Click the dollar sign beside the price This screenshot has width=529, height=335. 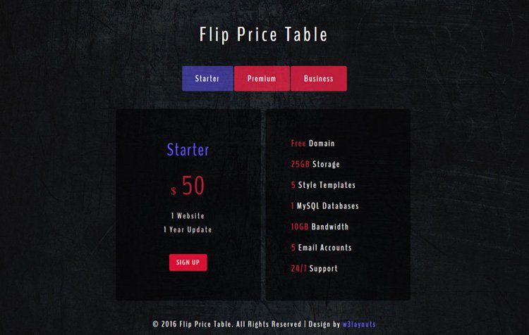point(174,191)
